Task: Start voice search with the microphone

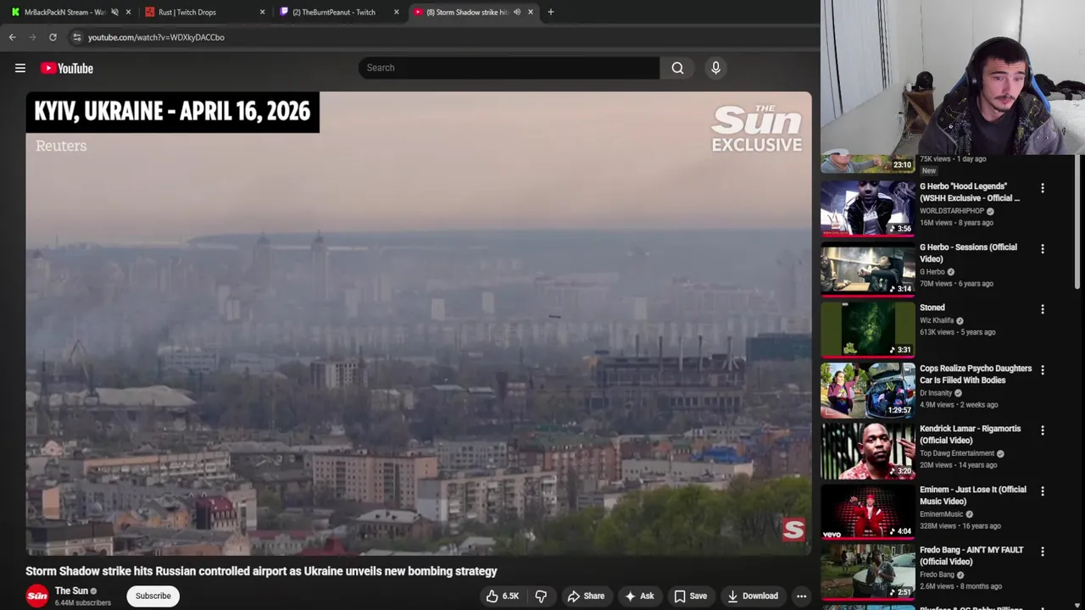Action: [x=715, y=68]
